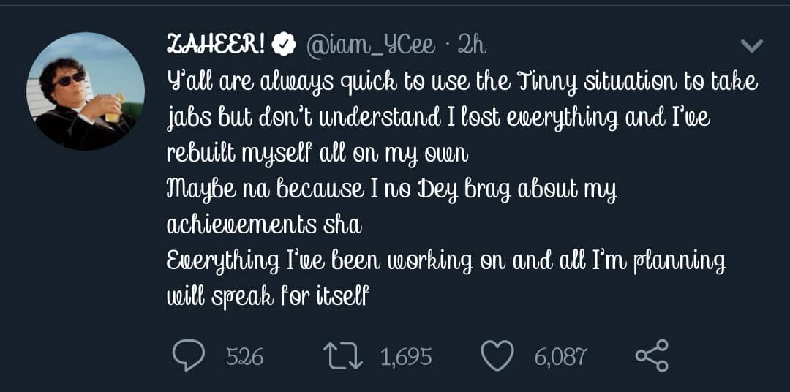Select the "rebuilt myself all on my own" line
Viewport: 790px width, 392px height.
coord(317,154)
